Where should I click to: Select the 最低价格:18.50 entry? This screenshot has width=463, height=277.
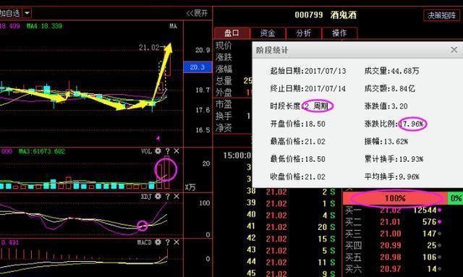(x=298, y=159)
